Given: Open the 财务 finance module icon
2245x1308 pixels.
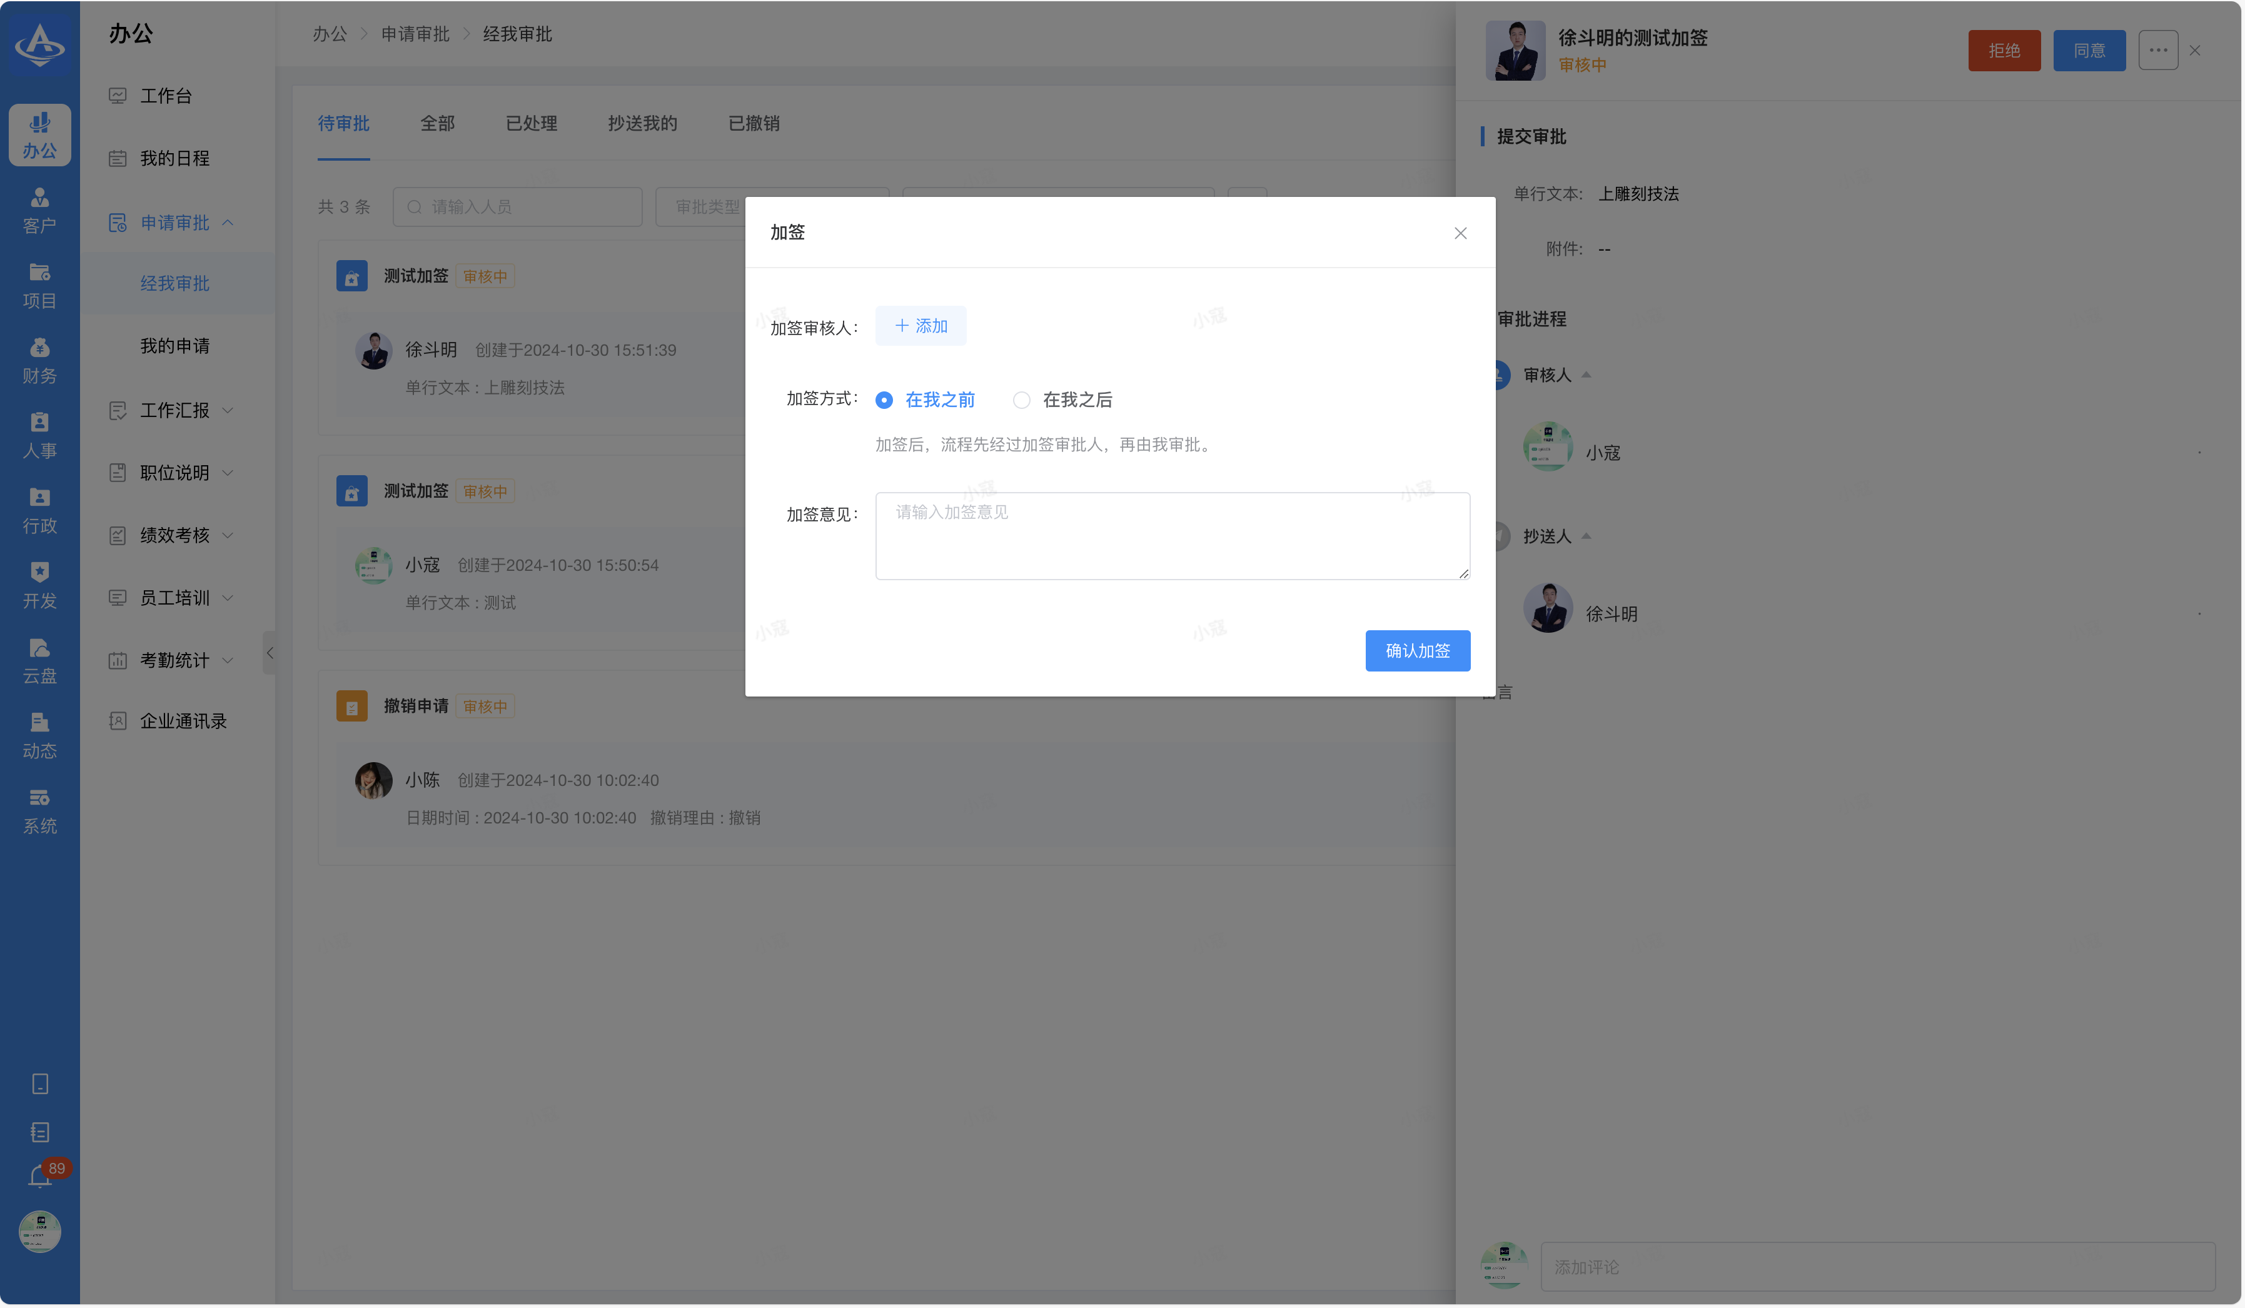Looking at the screenshot, I should (39, 360).
